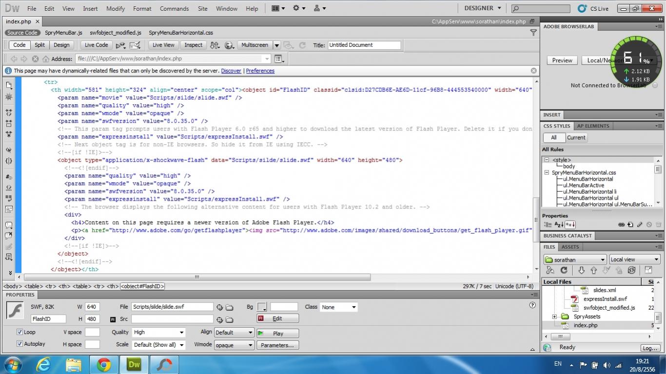Open the Align dropdown
This screenshot has height=374, width=666.
click(x=234, y=332)
